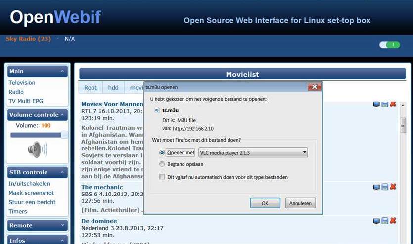Screen dimensions: 413x244
Task: Select the Bestand opslaan radio button
Action: coord(162,164)
